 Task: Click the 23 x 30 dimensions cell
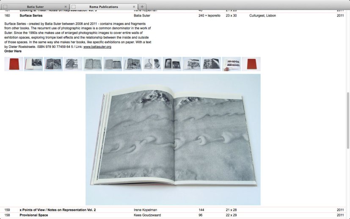231,16
